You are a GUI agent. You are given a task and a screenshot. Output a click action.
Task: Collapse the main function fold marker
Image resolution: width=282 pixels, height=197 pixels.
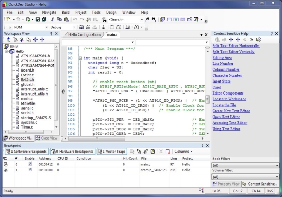pos(80,58)
